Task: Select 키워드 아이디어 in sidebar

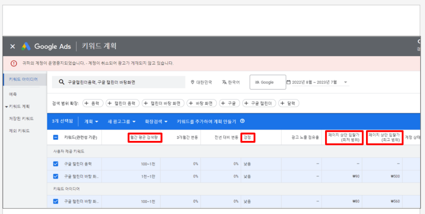Action: [x=24, y=79]
